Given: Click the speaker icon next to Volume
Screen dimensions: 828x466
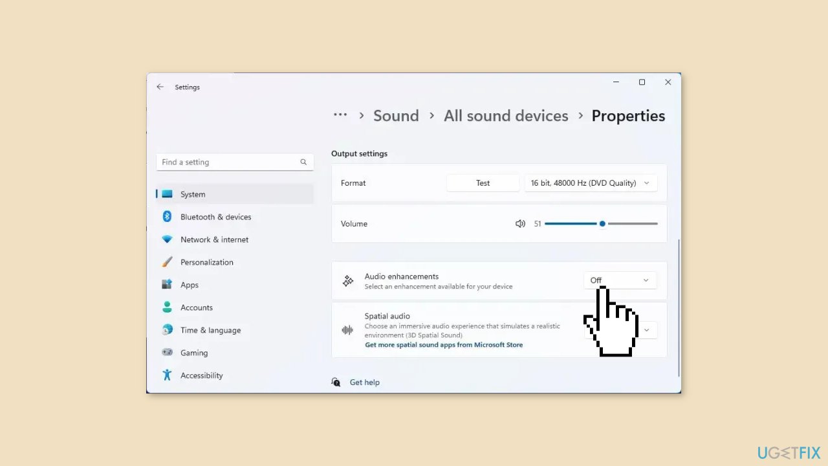Looking at the screenshot, I should (520, 223).
